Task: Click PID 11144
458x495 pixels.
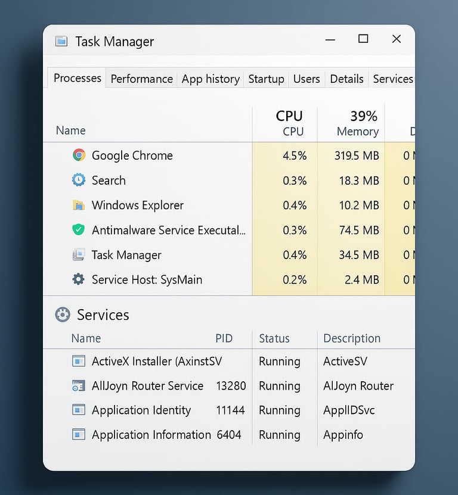Action: [230, 410]
